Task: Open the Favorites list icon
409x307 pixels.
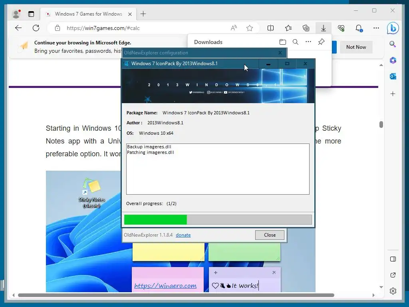Action: pos(288,28)
